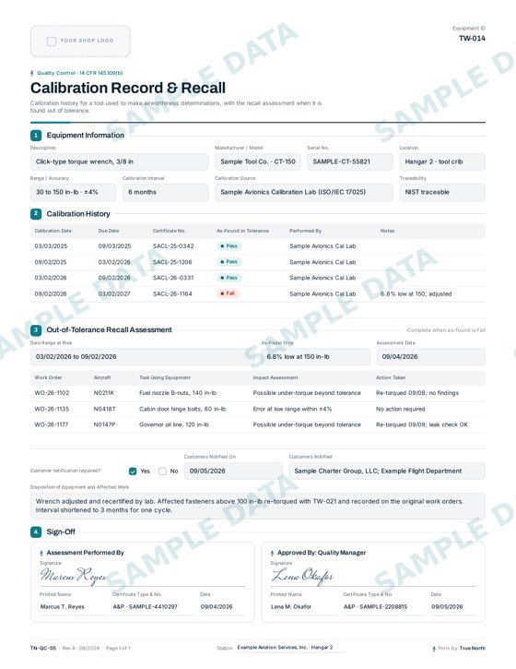Click approver sign-off date 09/05/2026

pos(447,606)
